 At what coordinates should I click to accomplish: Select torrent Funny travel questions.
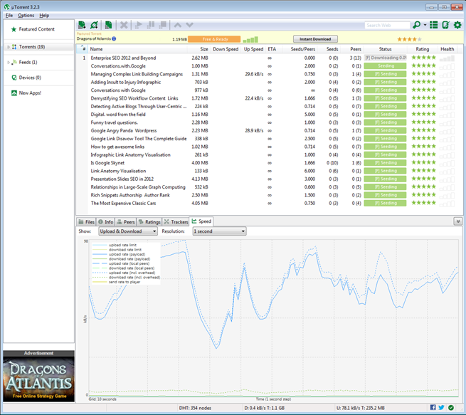click(115, 122)
